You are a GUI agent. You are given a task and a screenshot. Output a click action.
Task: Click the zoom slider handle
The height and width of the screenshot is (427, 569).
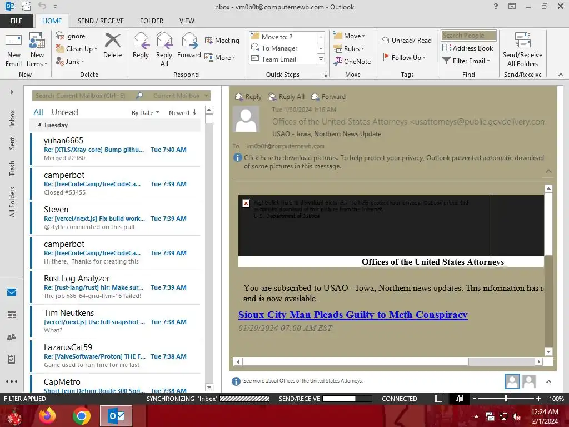[x=506, y=398]
